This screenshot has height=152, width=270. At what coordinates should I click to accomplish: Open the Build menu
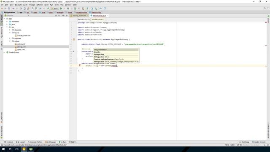pyautogui.click(x=46, y=5)
